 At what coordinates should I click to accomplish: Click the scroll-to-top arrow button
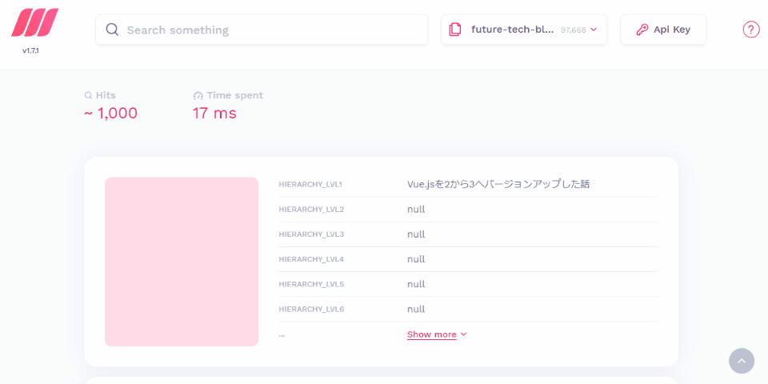[x=742, y=361]
